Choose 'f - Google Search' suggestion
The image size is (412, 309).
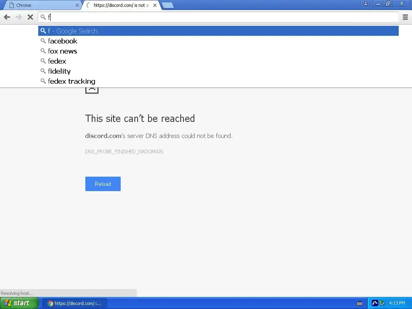coord(218,31)
